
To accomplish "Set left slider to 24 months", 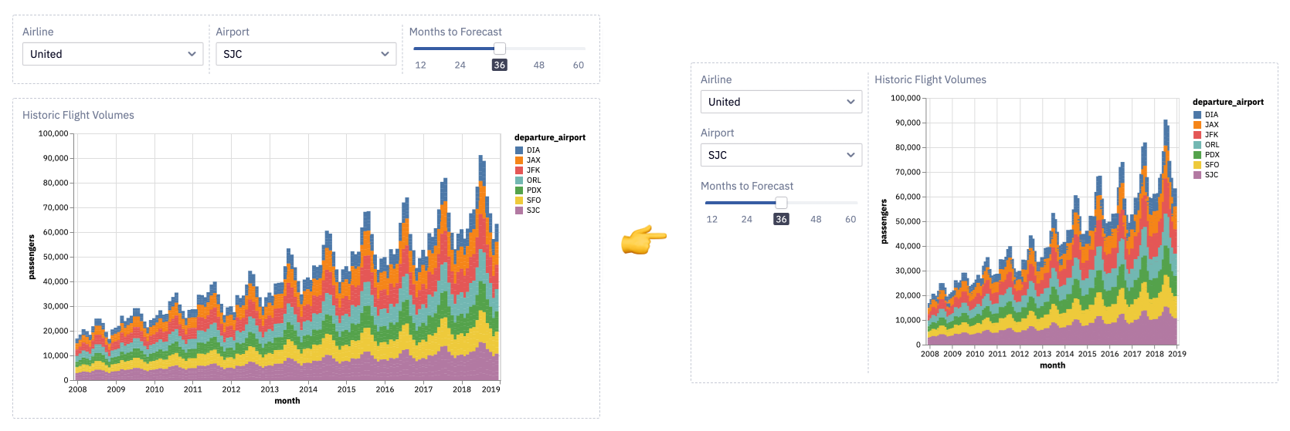I will (x=460, y=66).
